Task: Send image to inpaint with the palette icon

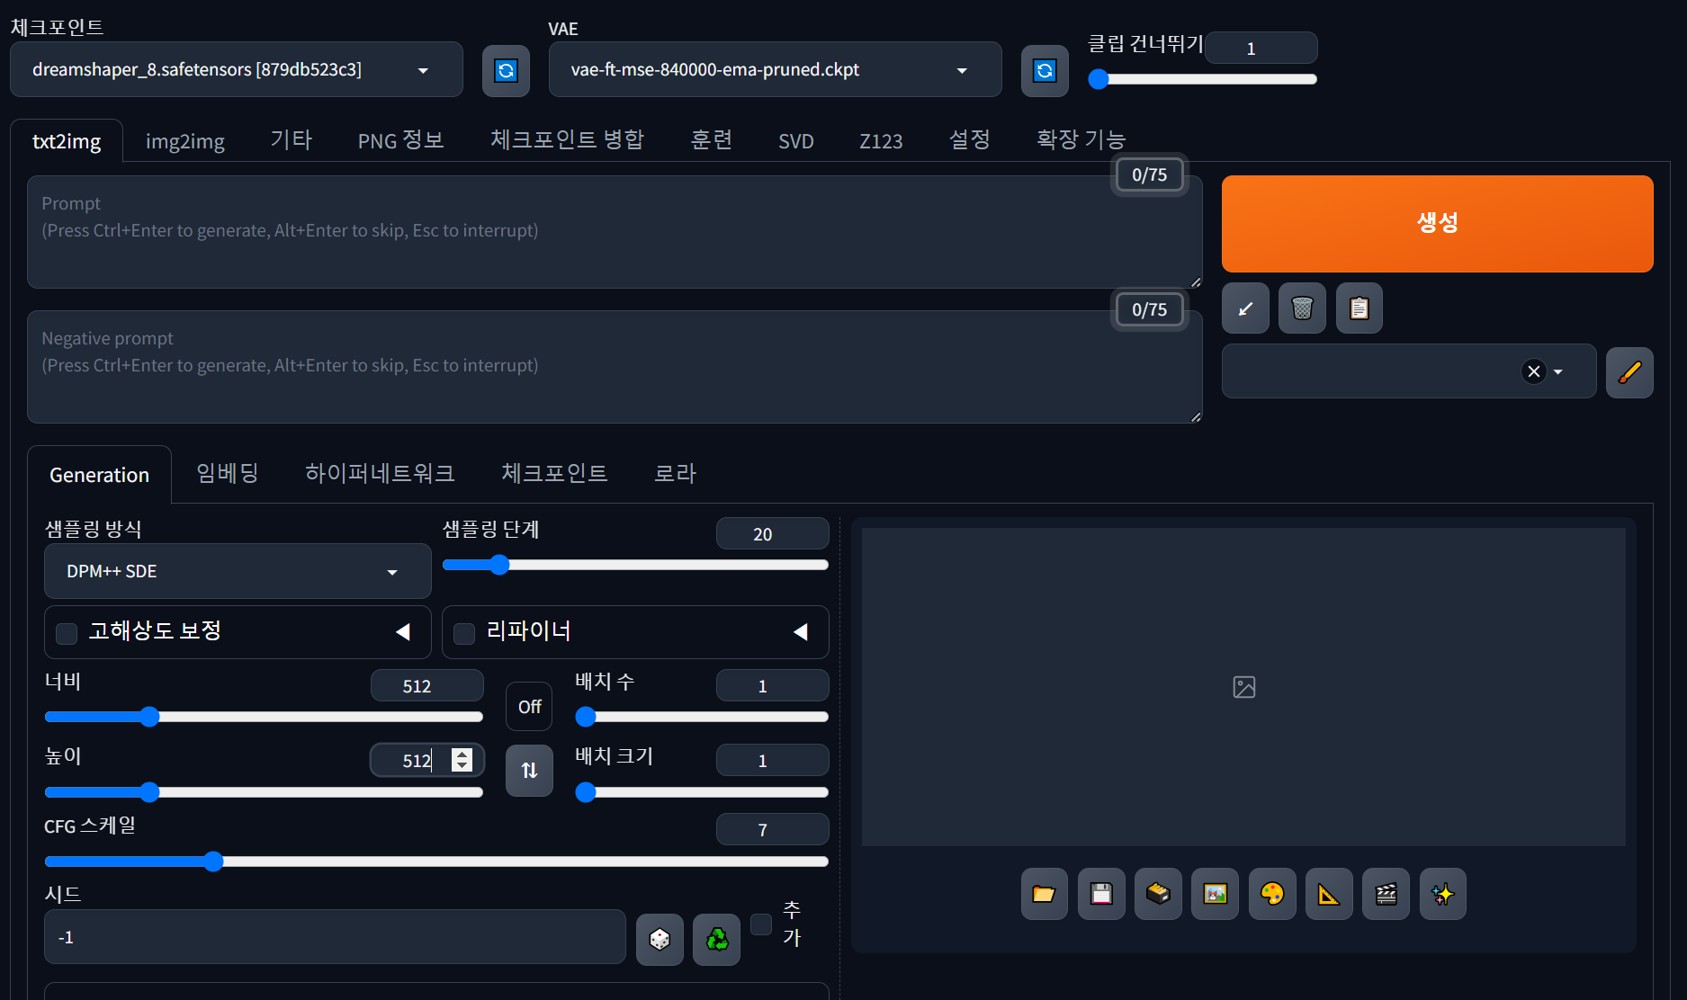Action: [1272, 894]
